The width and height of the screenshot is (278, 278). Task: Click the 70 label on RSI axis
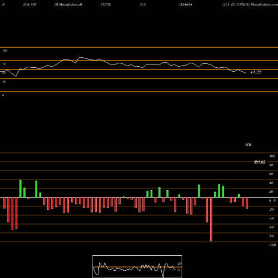tap(4, 64)
